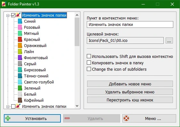Click the Целевой значок path field
The image size is (180, 127).
tap(125, 40)
